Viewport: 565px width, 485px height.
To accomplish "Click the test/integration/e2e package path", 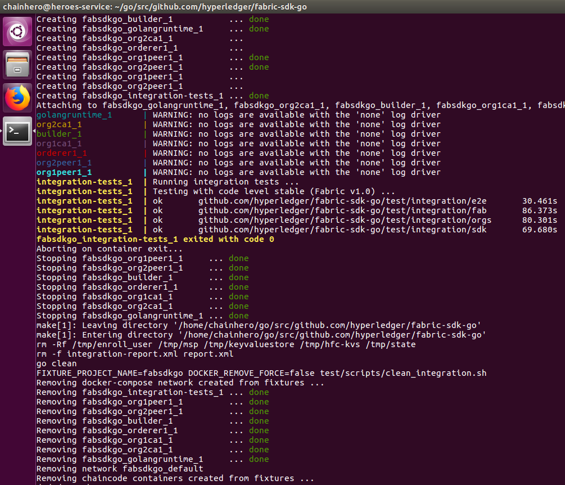I will point(342,201).
